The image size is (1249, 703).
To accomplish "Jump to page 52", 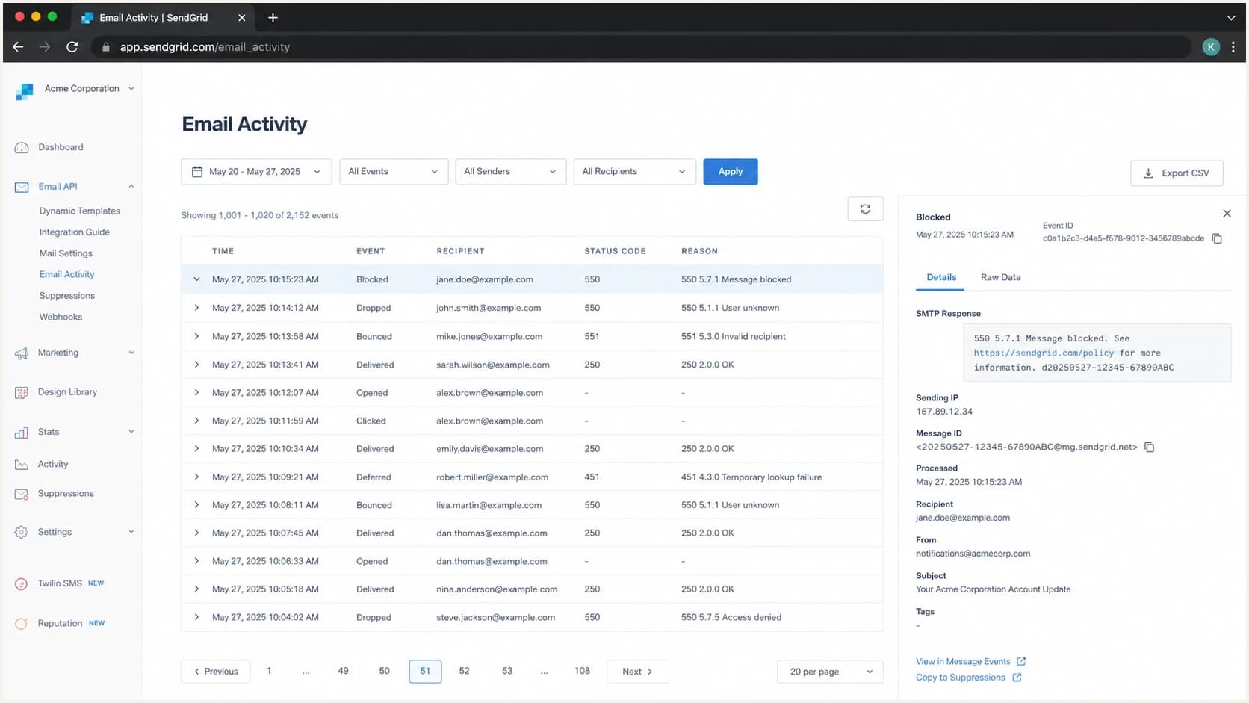I will tap(464, 671).
